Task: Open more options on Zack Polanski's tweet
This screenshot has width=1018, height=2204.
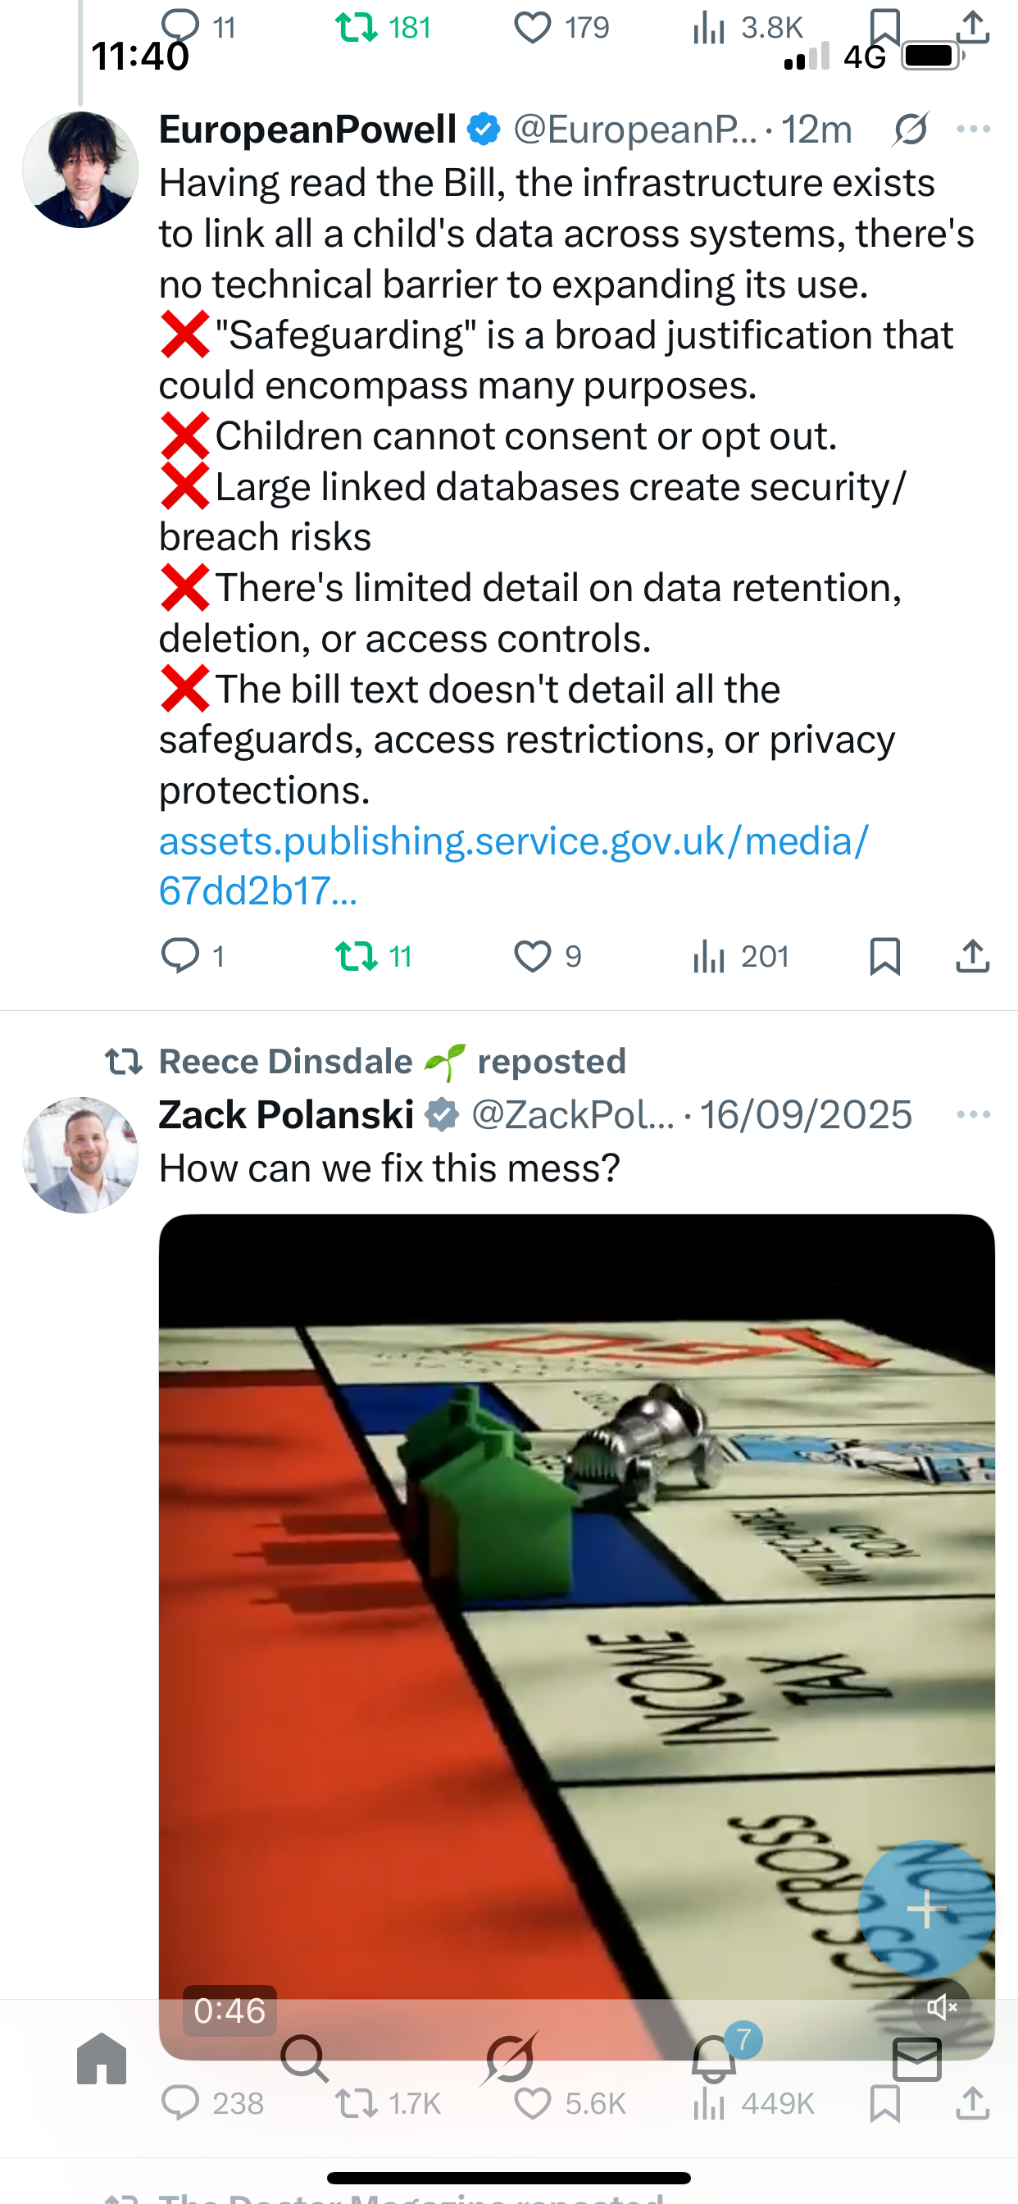Action: point(974,1114)
